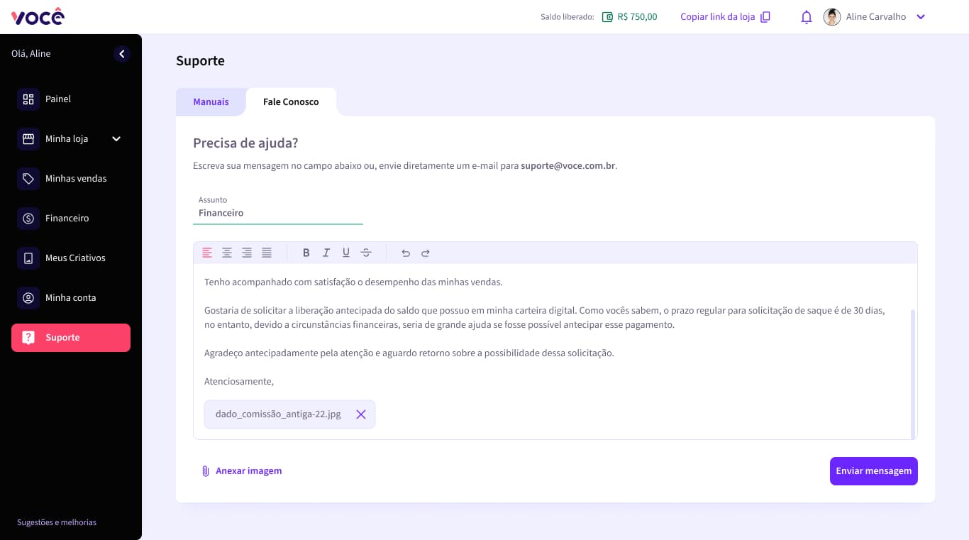
Task: Collapse the sidebar with arrow button
Action: 122,54
